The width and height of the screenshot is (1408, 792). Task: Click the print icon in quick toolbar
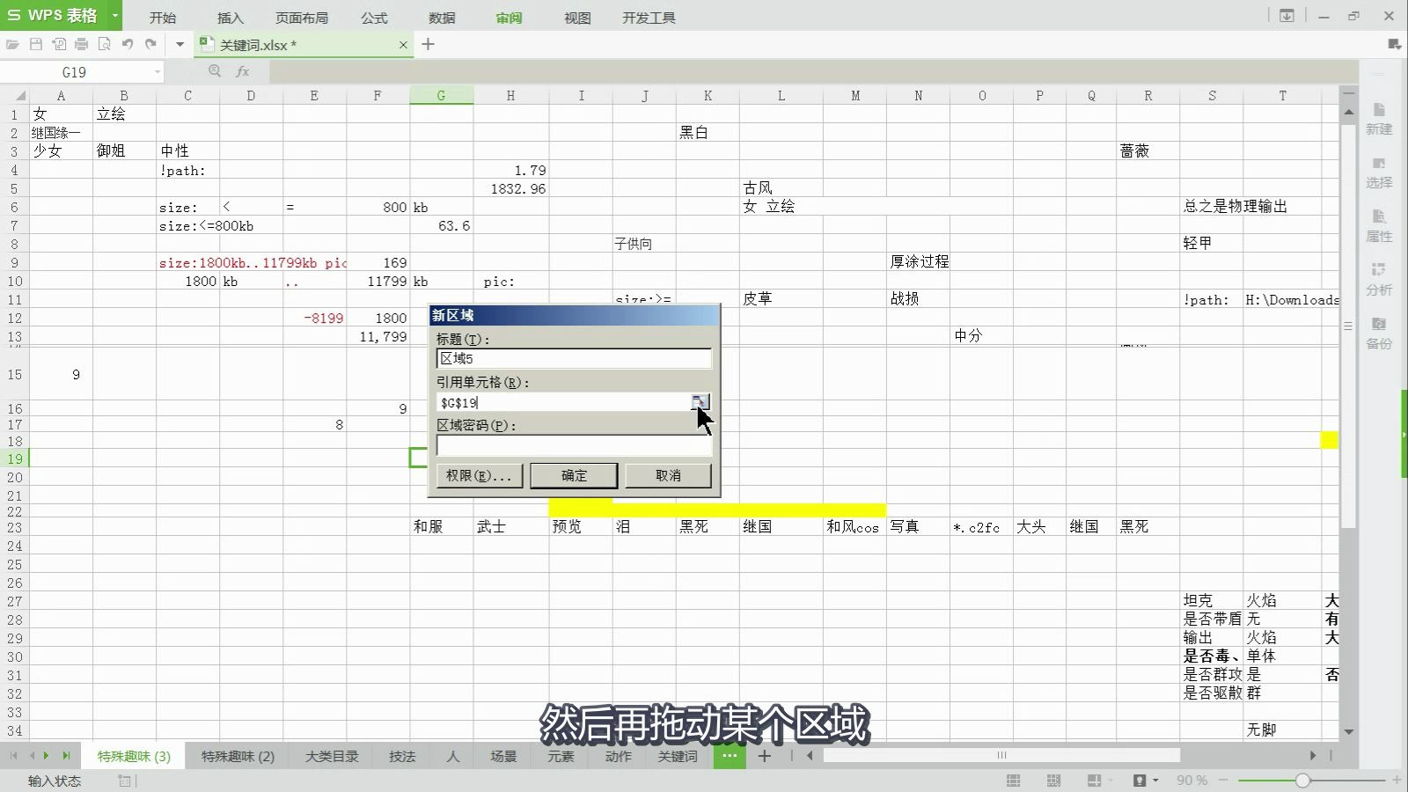pos(82,44)
